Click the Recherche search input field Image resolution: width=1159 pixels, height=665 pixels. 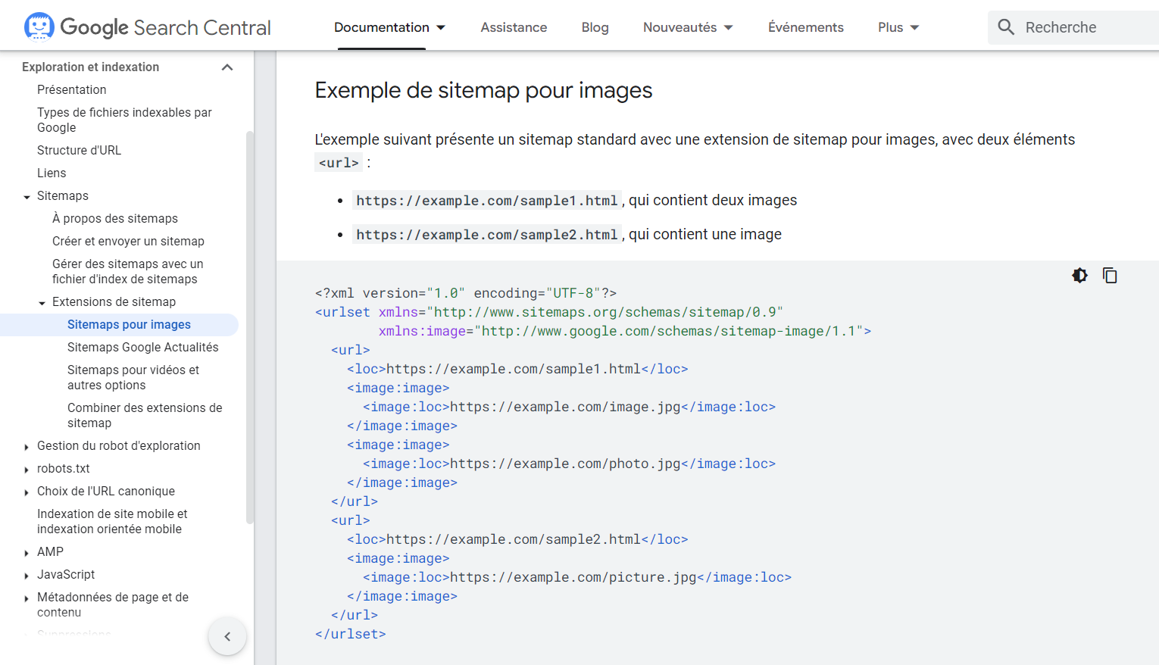tap(1076, 27)
